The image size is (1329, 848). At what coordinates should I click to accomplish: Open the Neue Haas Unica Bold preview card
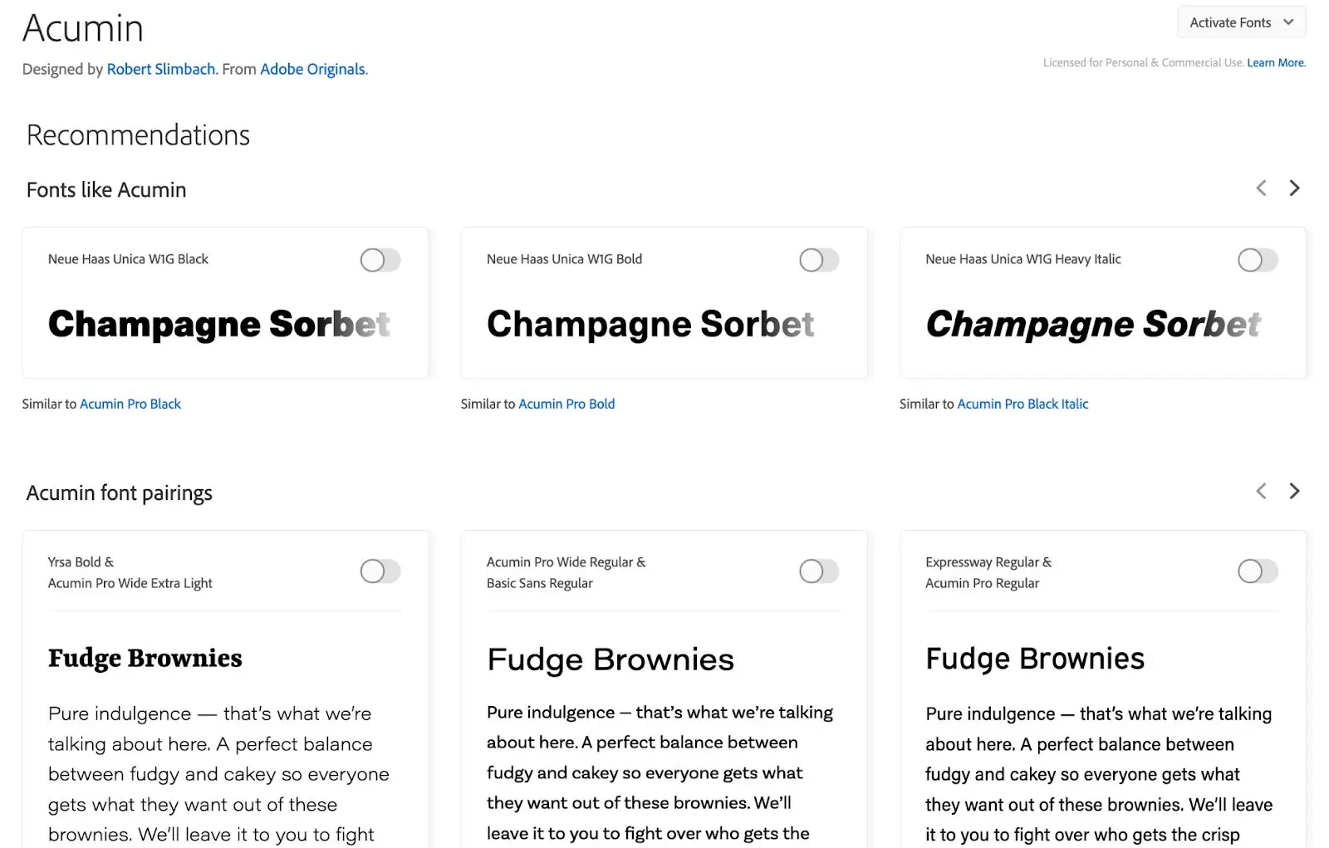pyautogui.click(x=663, y=303)
